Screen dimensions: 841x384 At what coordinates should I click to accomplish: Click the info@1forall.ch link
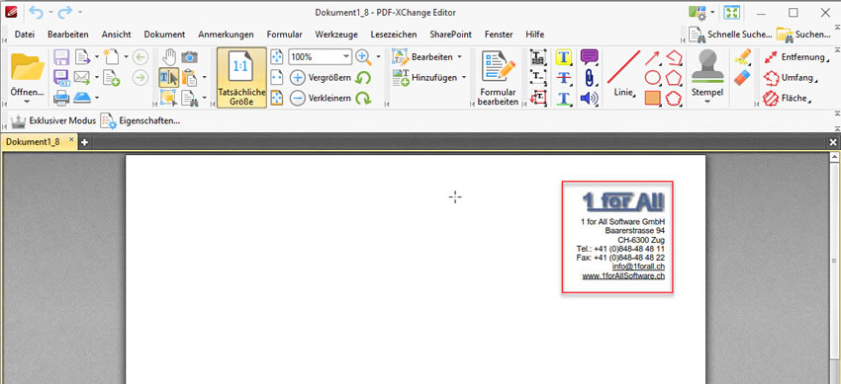[638, 267]
